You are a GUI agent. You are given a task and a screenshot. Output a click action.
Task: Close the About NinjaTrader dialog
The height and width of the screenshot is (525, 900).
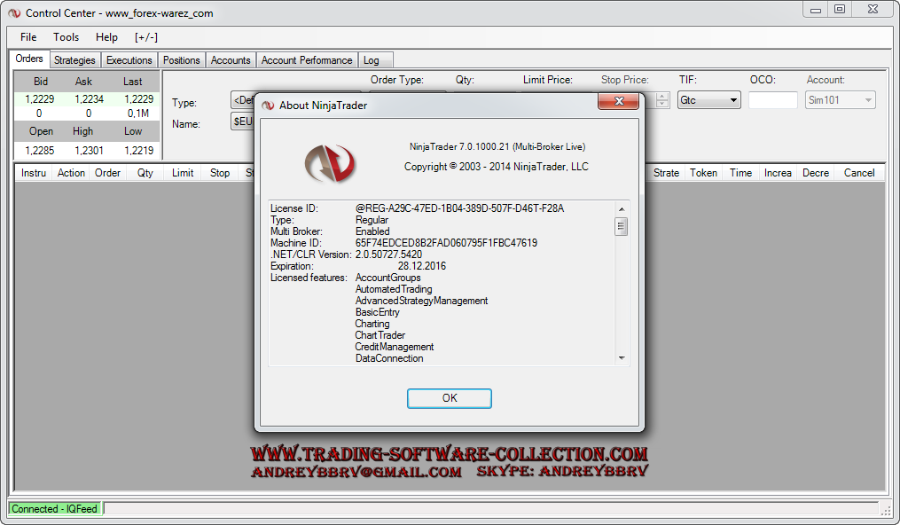coord(618,104)
